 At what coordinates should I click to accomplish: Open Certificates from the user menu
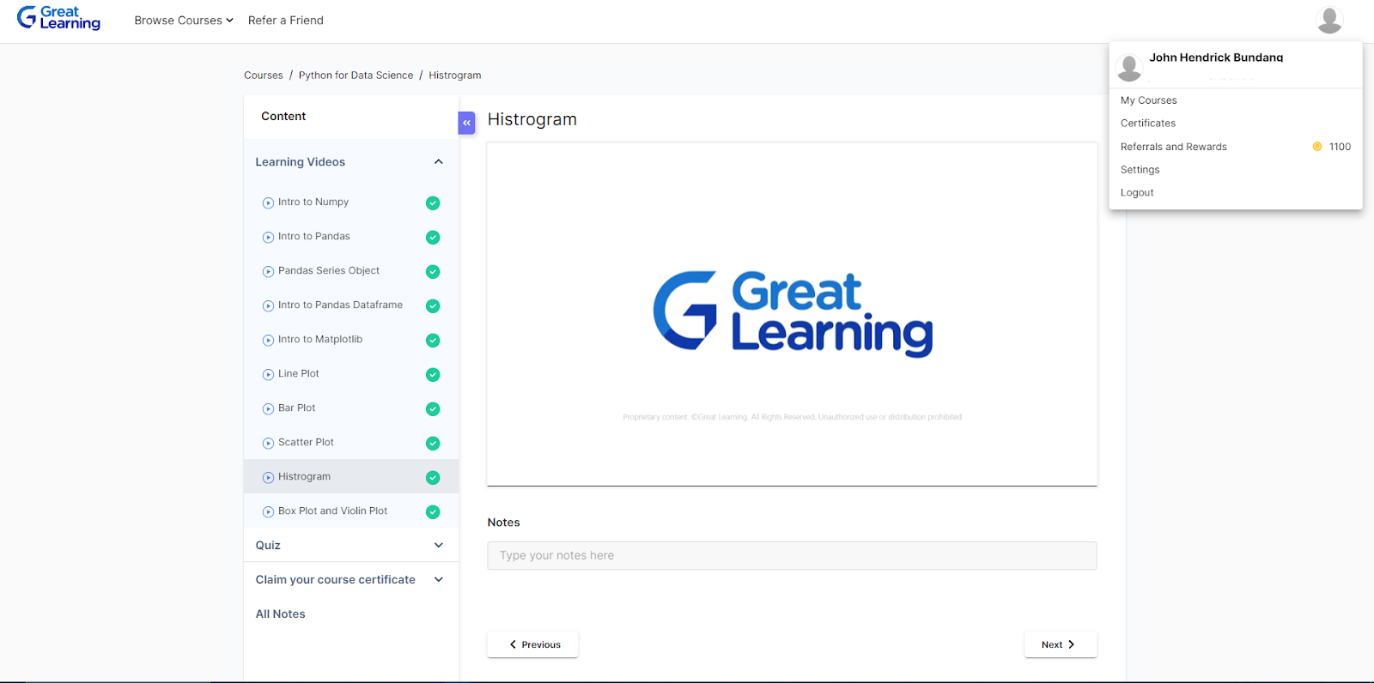1148,124
